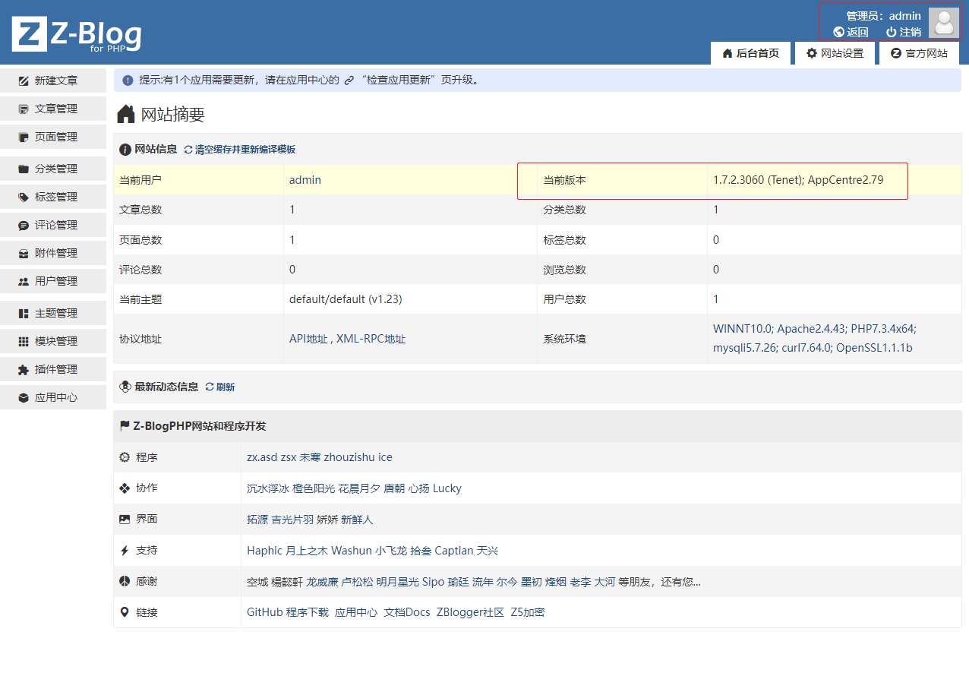This screenshot has height=695, width=969.
Task: Click the info icon in the update notice
Action: (x=128, y=80)
